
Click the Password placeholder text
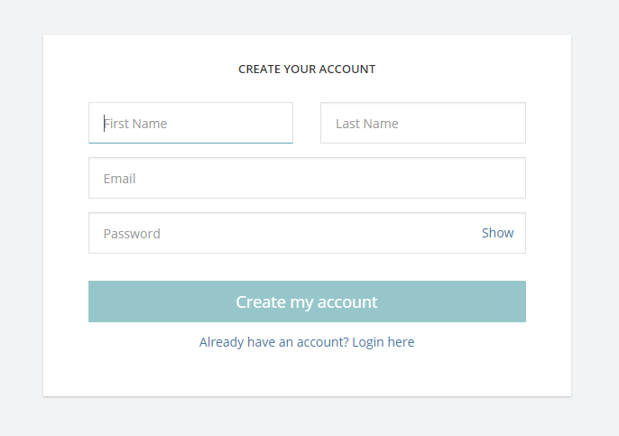point(132,234)
